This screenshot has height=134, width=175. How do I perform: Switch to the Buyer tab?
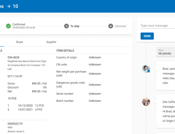pos(20,42)
